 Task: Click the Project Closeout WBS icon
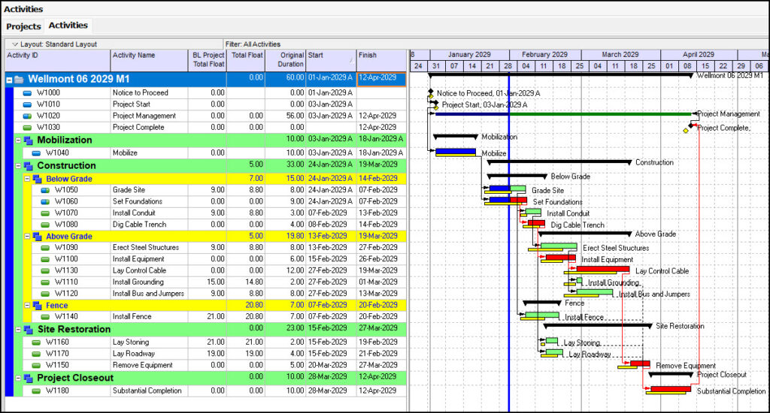tap(29, 378)
